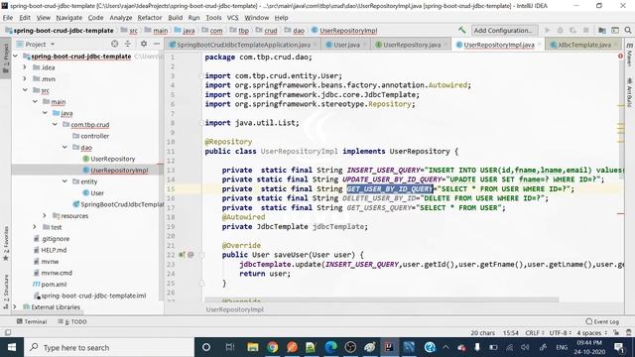635x357 pixels.
Task: Open the Navigate menu
Action: pos(68,18)
